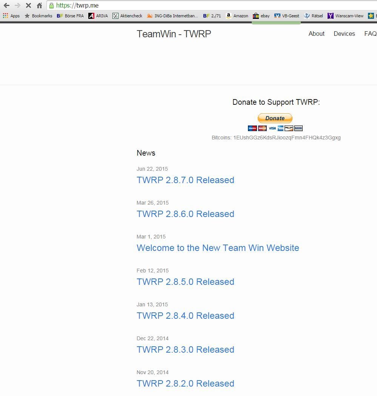Screen dimensions: 377x396
Task: Go back with the browser back arrow
Action: pyautogui.click(x=6, y=5)
